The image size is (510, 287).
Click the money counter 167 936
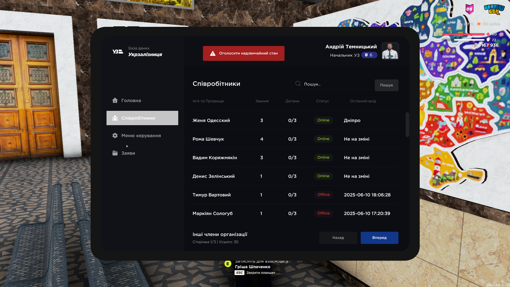(x=490, y=45)
